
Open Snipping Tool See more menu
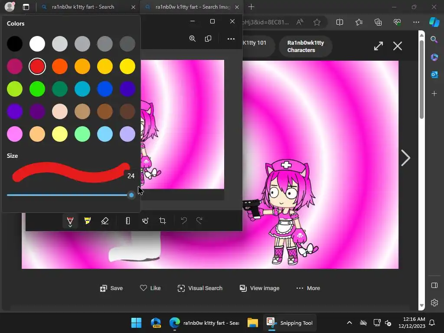tap(231, 39)
